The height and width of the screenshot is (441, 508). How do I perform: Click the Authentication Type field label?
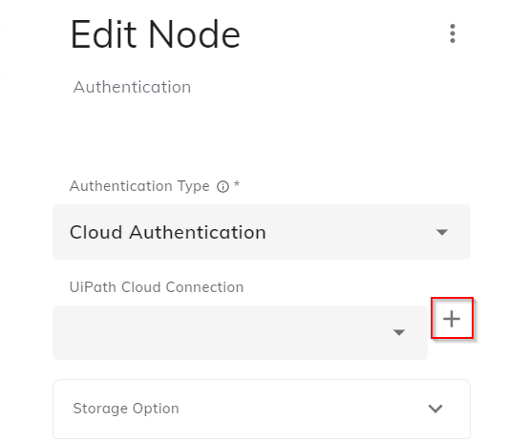(x=139, y=186)
